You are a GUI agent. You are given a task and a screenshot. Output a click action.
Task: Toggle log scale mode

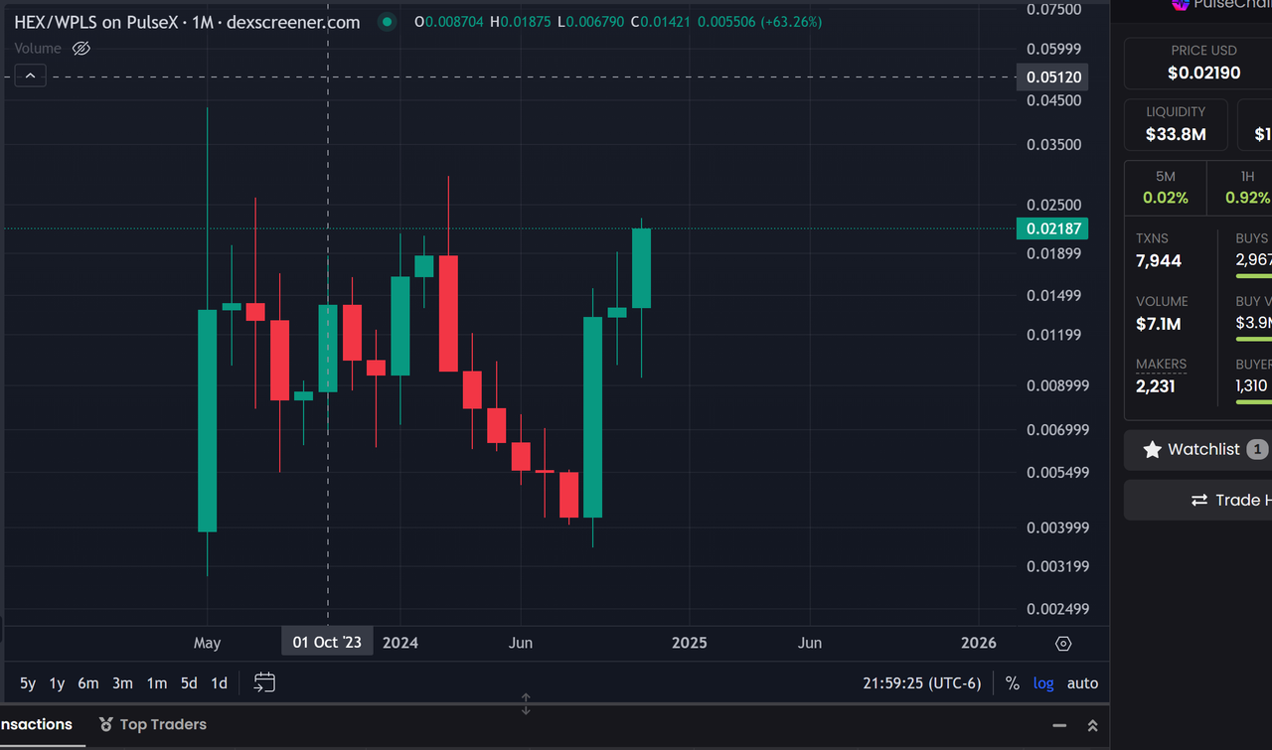pyautogui.click(x=1043, y=683)
